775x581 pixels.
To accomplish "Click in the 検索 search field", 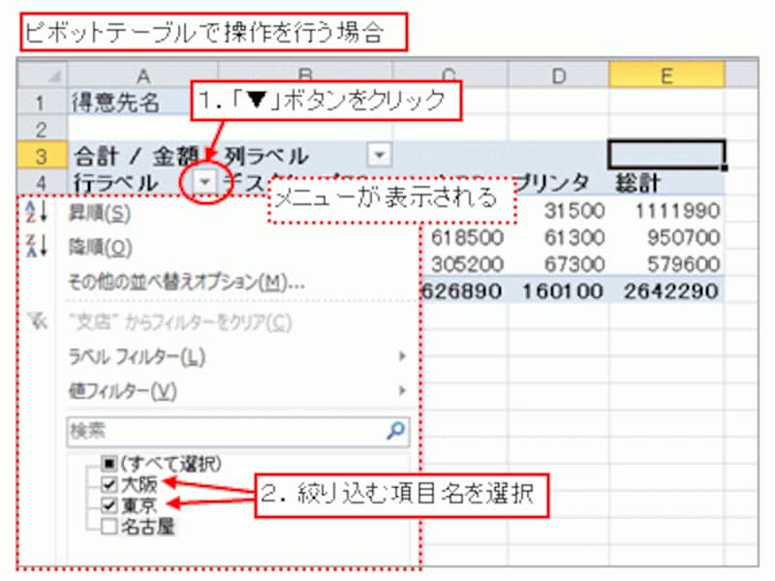I will coord(237,431).
